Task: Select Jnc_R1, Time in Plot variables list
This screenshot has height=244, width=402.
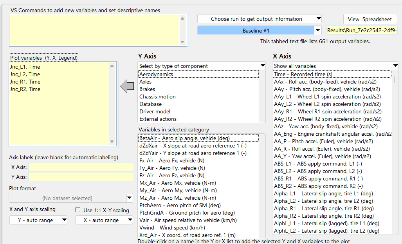Action: point(25,82)
